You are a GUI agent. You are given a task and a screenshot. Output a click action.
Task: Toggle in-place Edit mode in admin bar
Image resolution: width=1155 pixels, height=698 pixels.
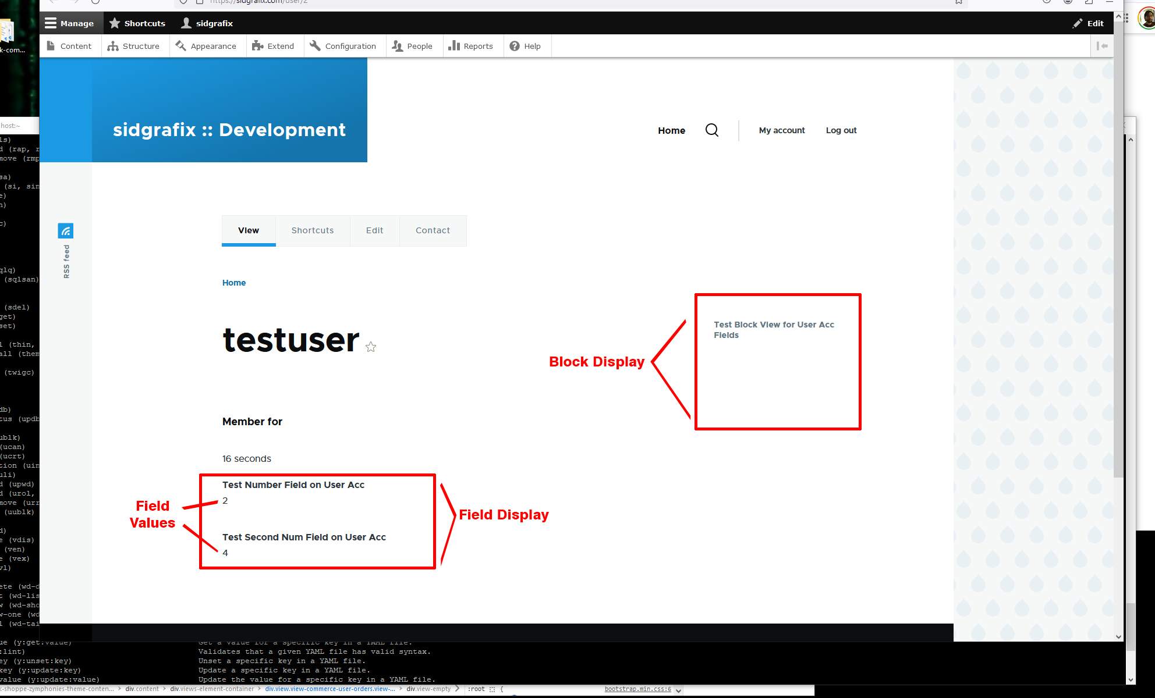[x=1087, y=23]
